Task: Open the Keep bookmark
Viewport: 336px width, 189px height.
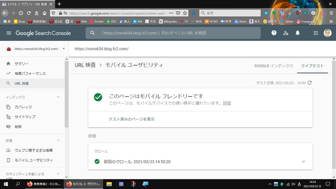Action: click(x=19, y=22)
